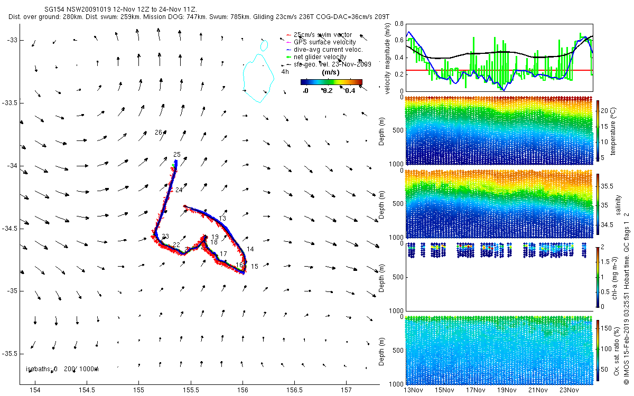
Task: Click longitude tick label '154'
Action: point(35,390)
